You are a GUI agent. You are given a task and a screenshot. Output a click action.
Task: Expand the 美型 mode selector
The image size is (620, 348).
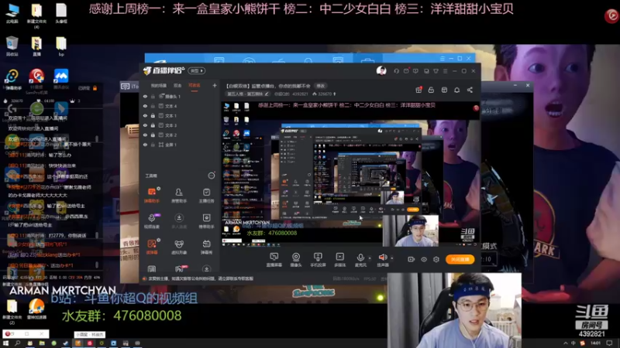tap(197, 71)
